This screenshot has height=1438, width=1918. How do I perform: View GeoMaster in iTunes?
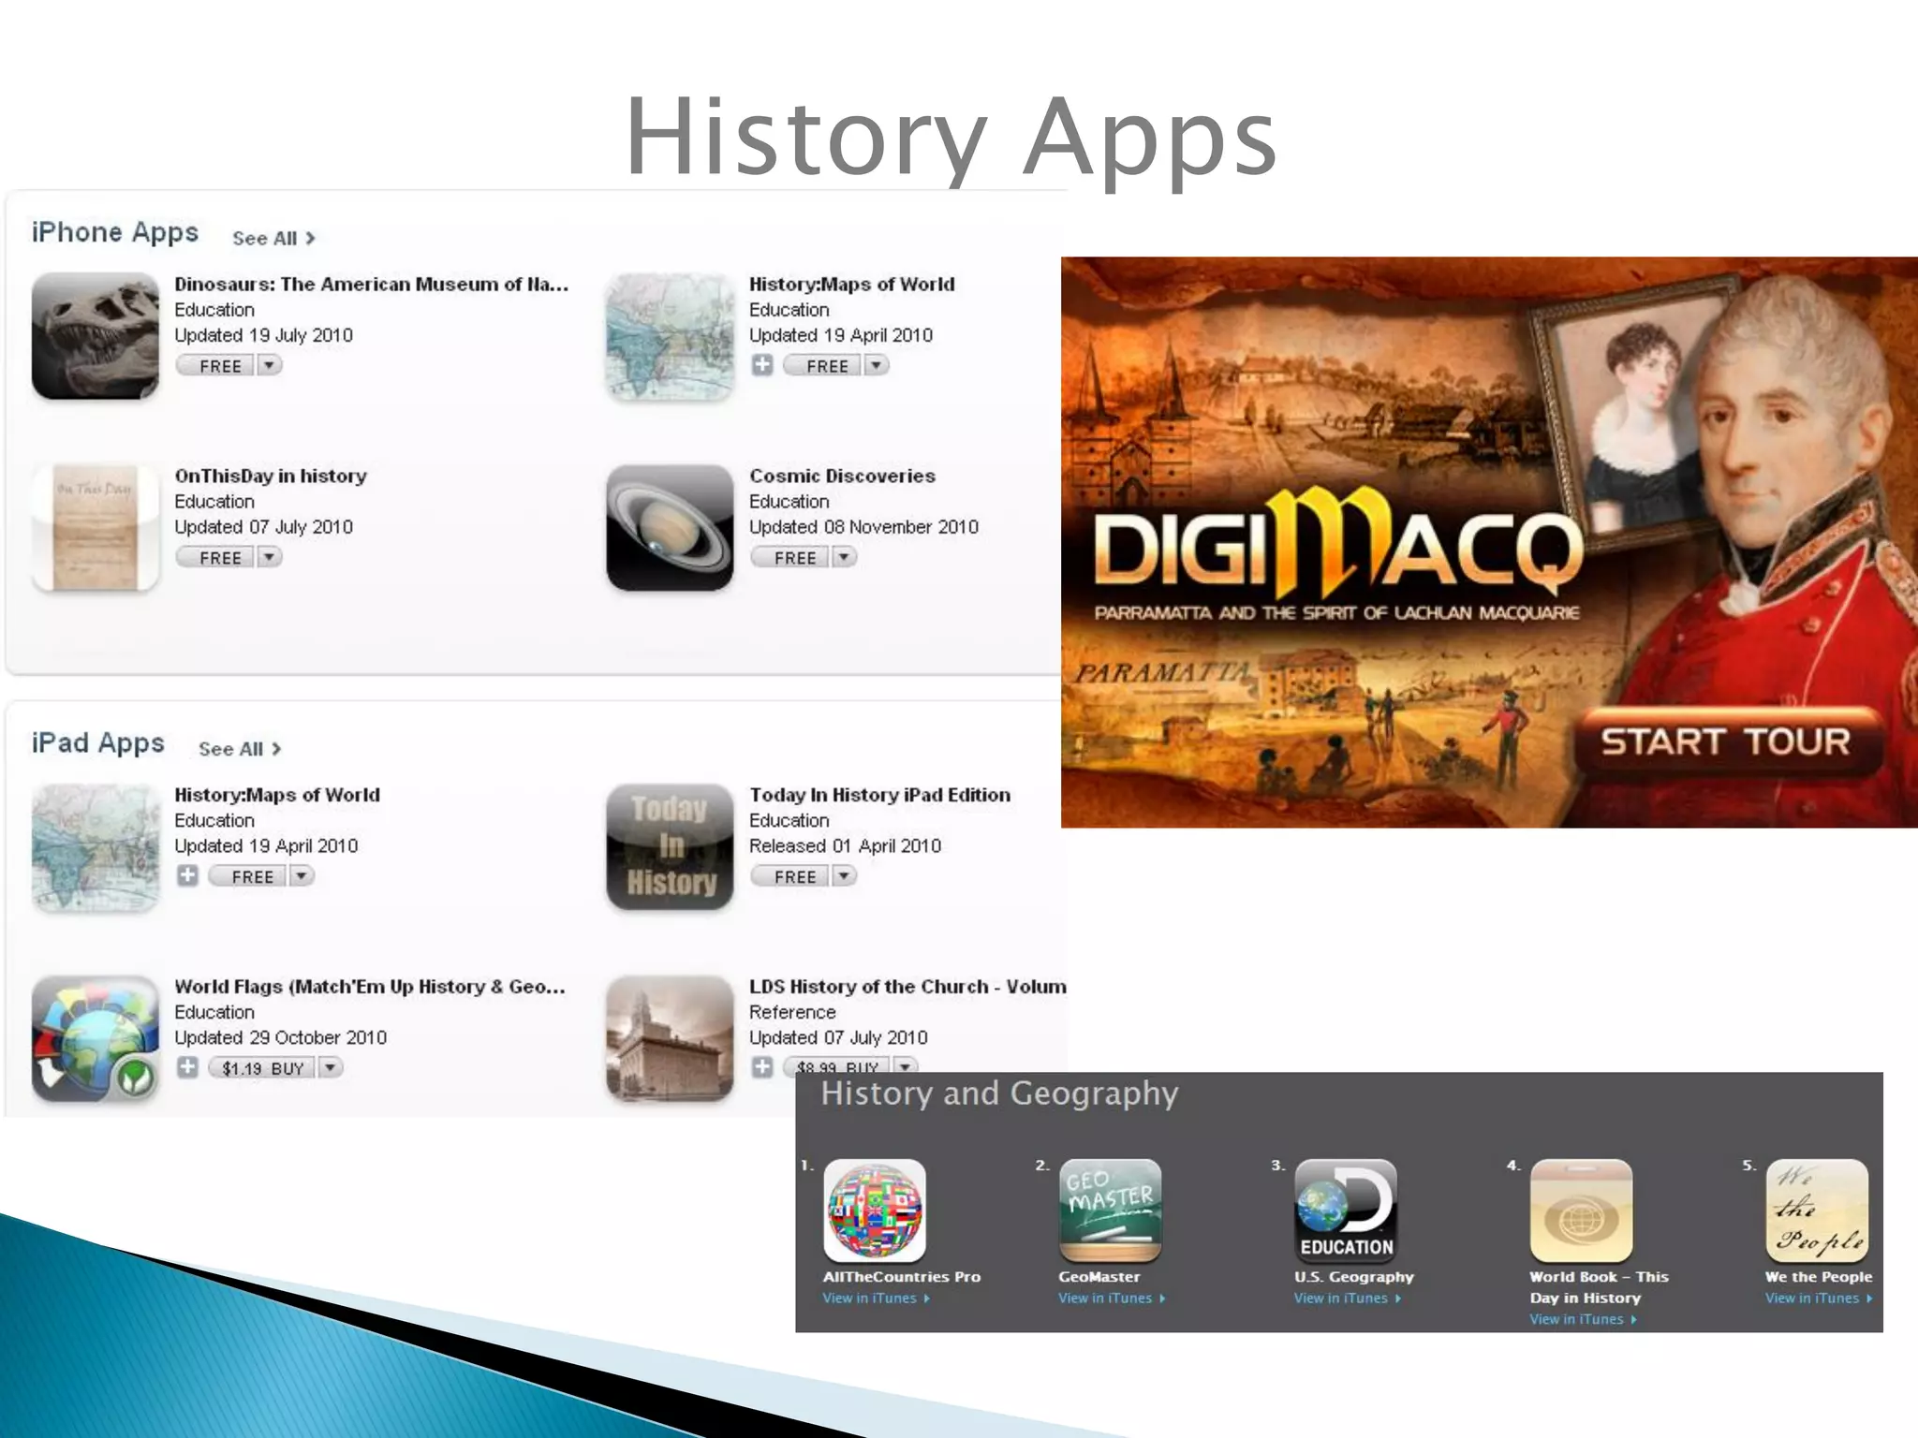pyautogui.click(x=1112, y=1298)
